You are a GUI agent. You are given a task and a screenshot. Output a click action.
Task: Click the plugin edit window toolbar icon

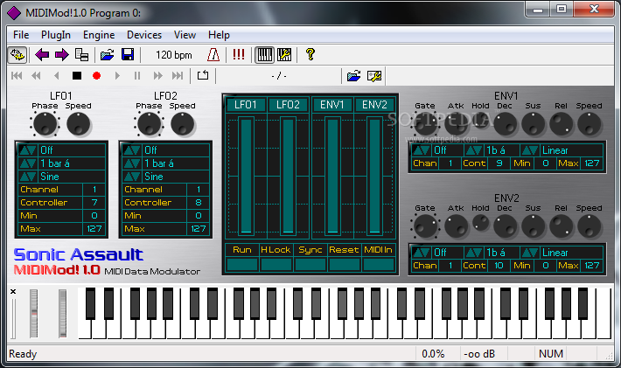pos(17,54)
